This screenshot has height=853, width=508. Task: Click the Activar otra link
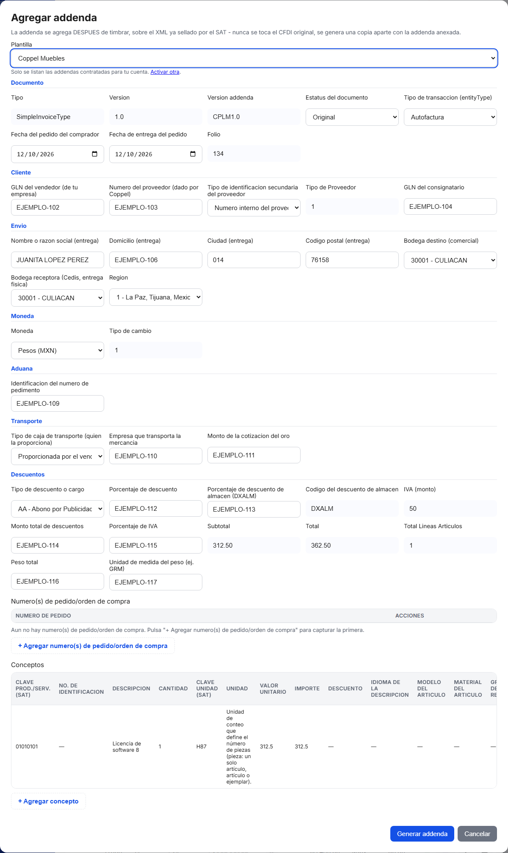[165, 72]
